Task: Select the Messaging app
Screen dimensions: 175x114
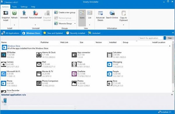Action: [x=115, y=64]
